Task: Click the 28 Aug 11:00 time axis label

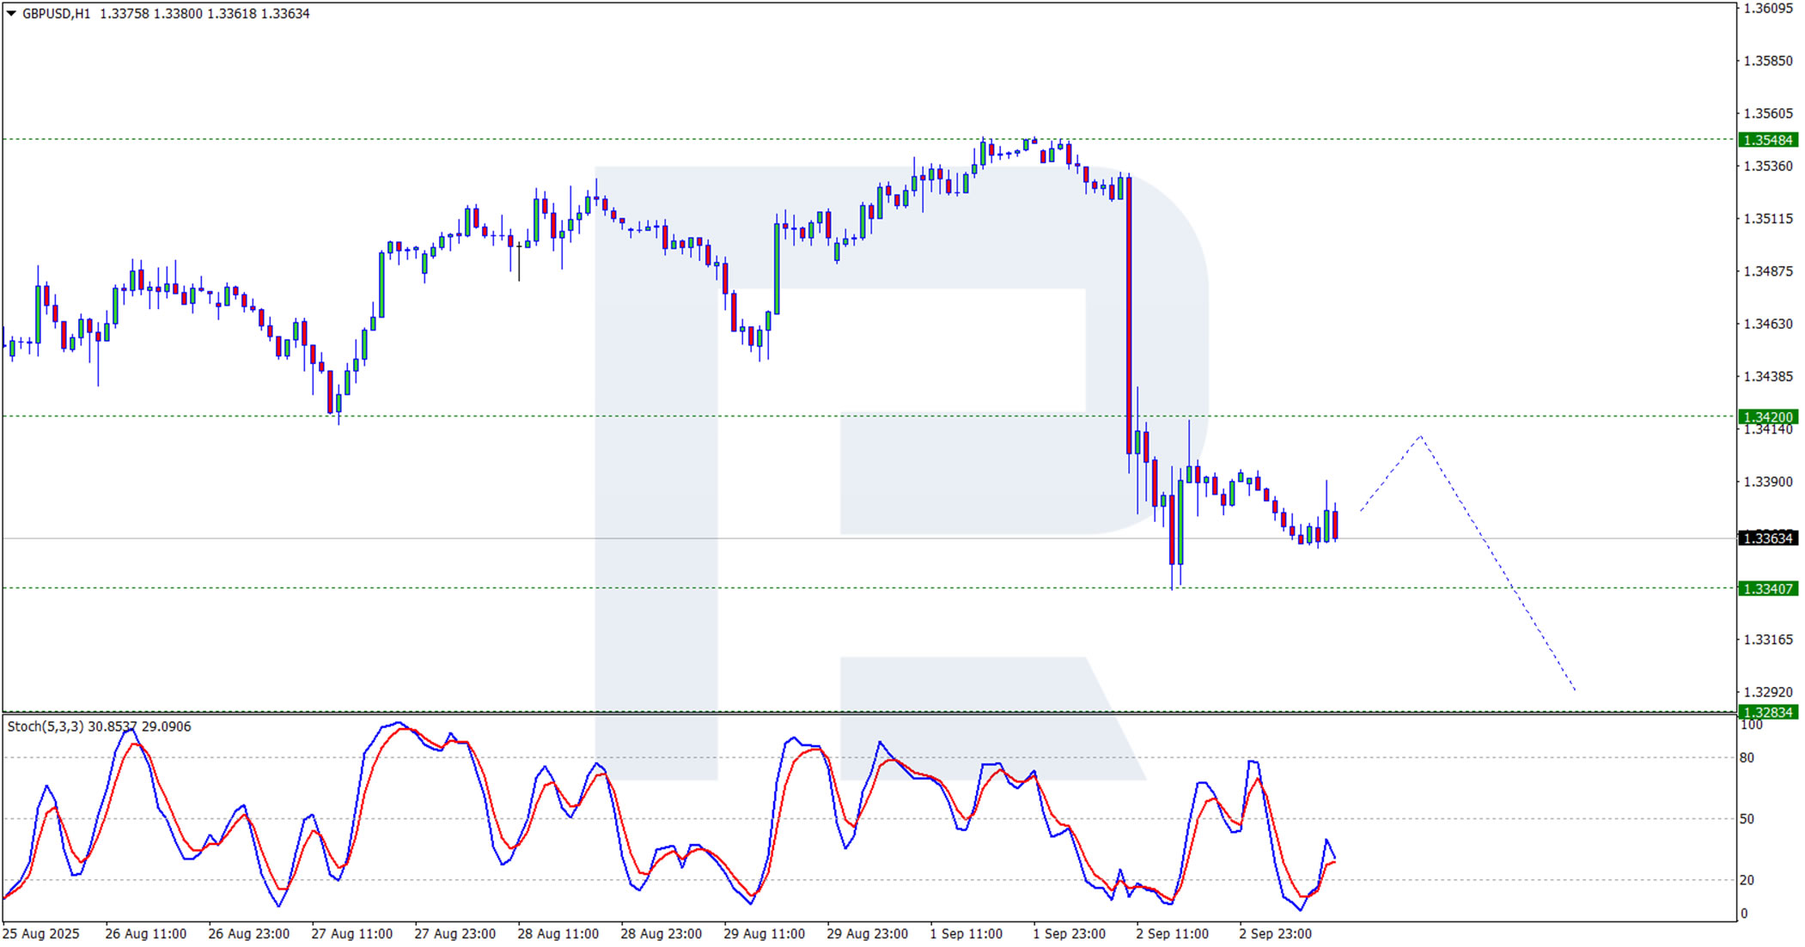Action: click(x=558, y=933)
